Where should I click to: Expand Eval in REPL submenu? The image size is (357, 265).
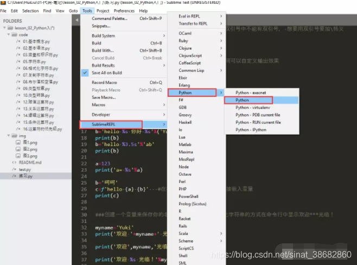(196, 16)
